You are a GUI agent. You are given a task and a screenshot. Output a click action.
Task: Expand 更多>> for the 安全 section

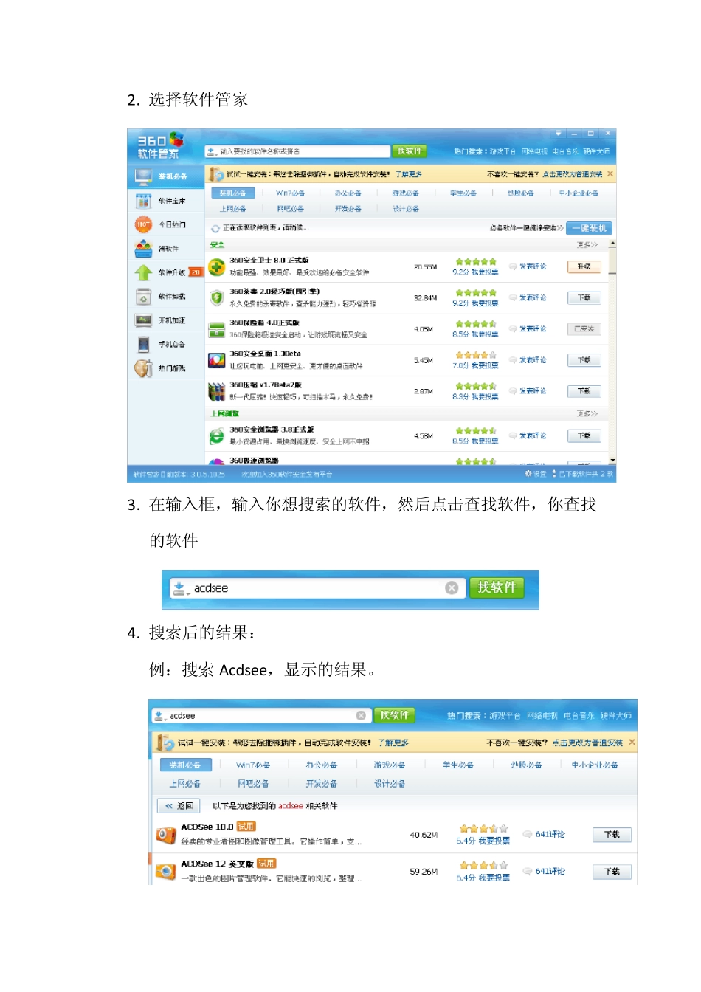click(x=587, y=244)
